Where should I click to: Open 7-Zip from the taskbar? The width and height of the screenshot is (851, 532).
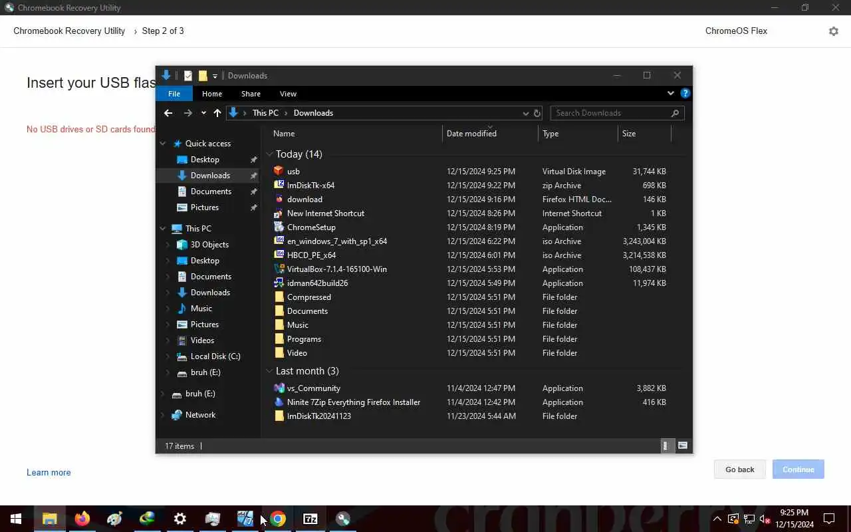point(310,519)
